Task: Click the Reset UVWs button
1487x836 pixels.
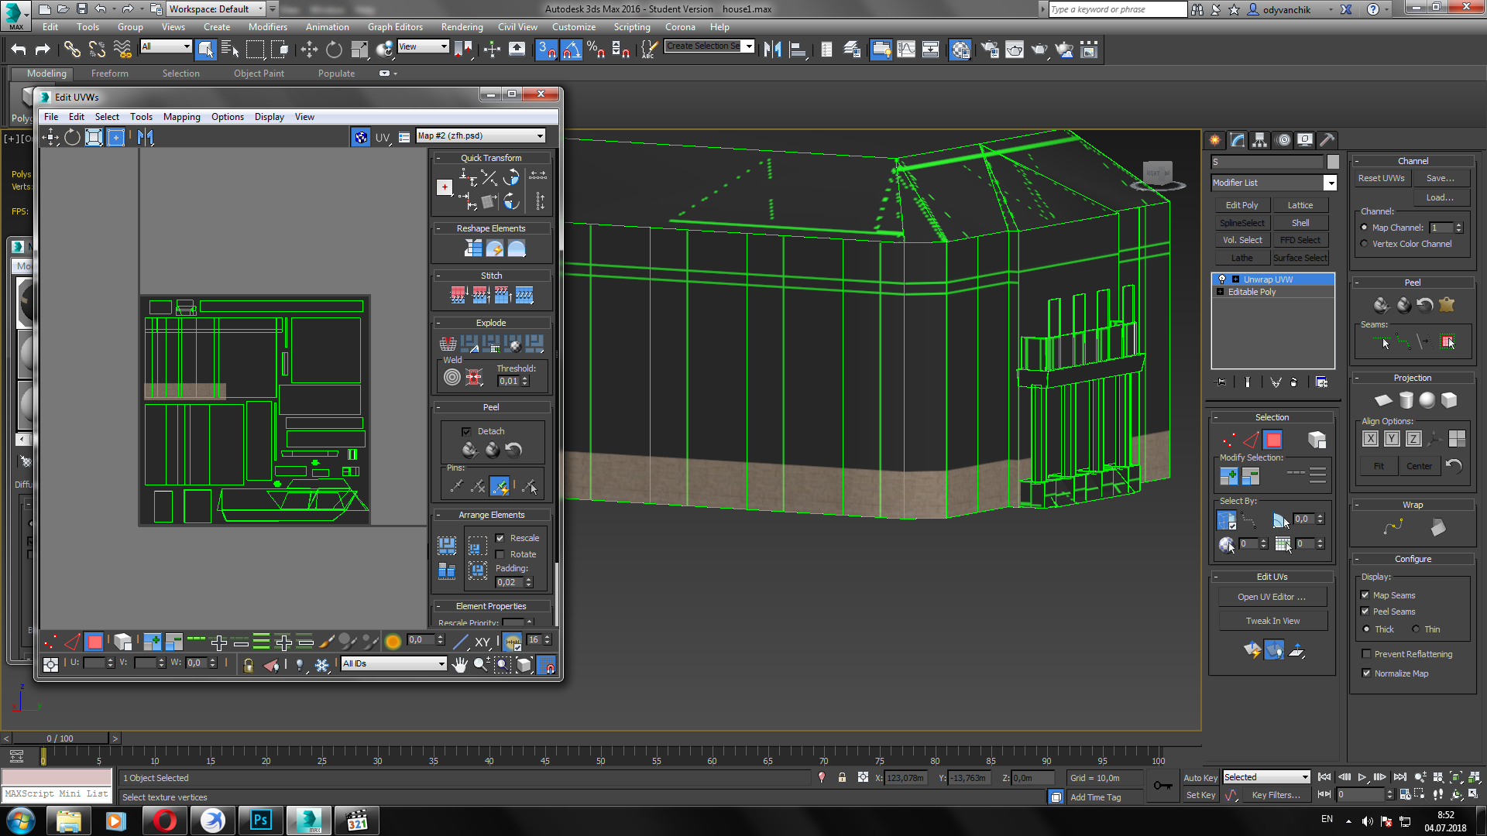Action: (x=1381, y=178)
